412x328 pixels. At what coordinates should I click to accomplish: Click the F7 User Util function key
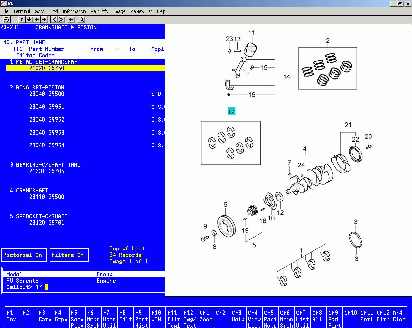click(x=109, y=318)
